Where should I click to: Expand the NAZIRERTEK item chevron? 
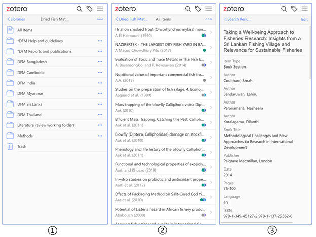point(211,47)
